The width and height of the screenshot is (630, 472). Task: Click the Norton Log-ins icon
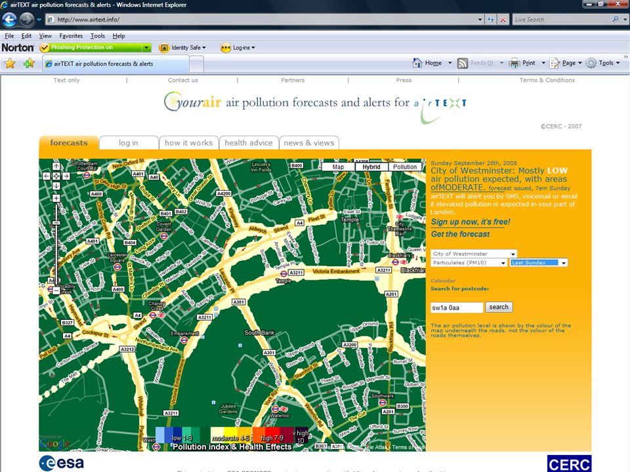tap(226, 48)
